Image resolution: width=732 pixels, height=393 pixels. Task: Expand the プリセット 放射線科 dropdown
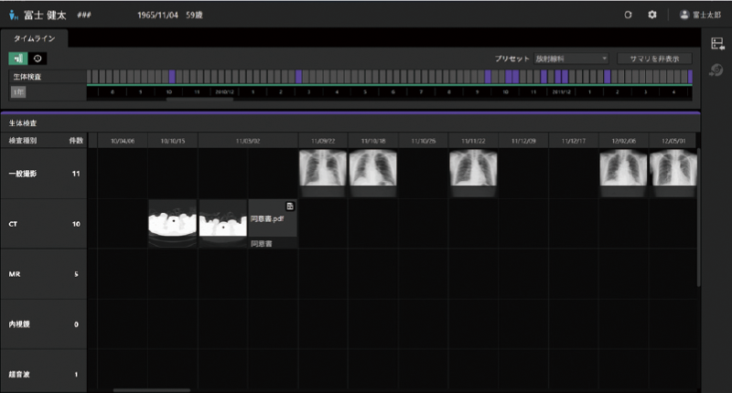click(x=571, y=58)
